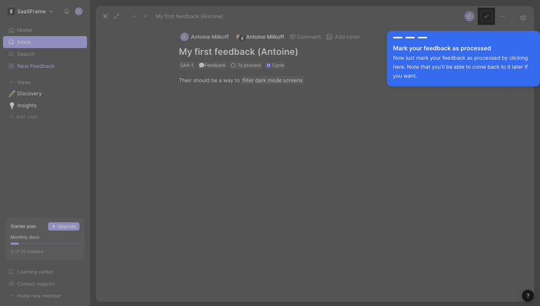Click the Add cover image option
The image size is (540, 306).
[x=343, y=37]
